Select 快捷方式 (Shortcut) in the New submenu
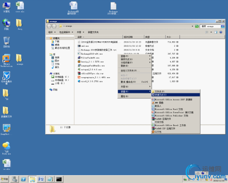This screenshot has width=228, height=183. 176,95
